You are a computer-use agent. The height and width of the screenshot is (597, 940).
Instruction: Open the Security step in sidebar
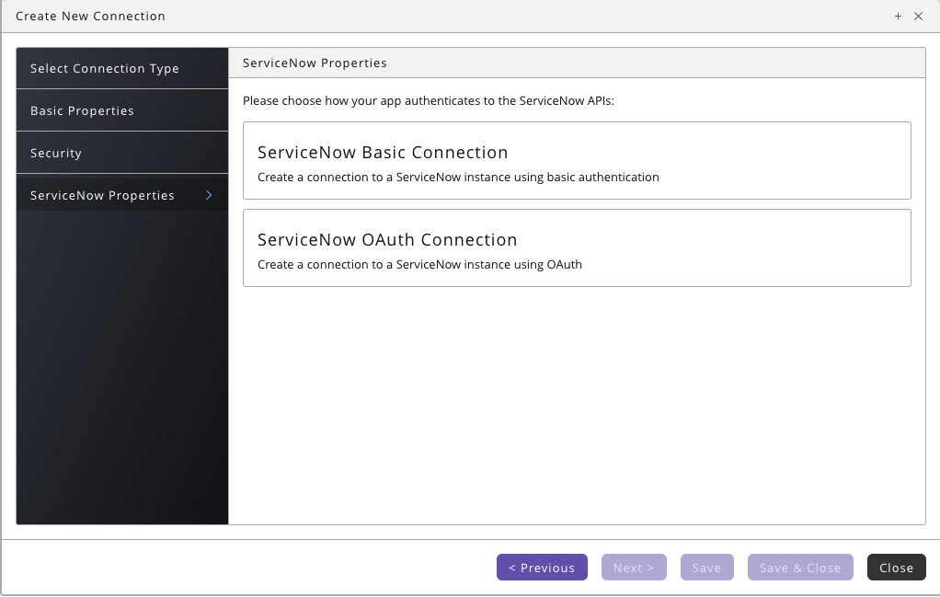122,153
